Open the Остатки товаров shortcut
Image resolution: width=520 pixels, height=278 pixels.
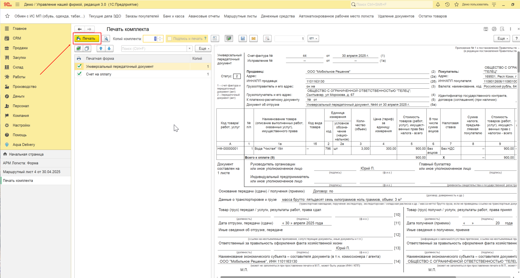pos(432,16)
